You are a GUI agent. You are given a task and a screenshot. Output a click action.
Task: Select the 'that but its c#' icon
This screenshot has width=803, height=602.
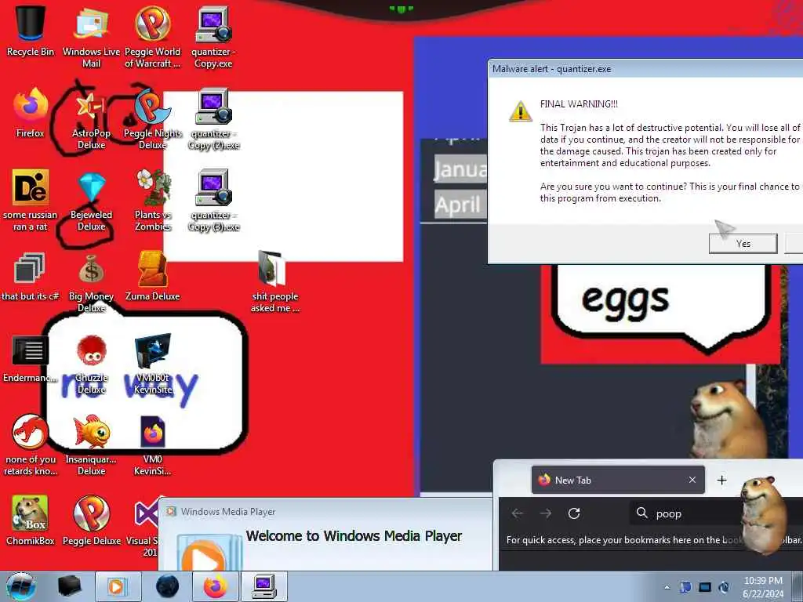[x=31, y=277]
